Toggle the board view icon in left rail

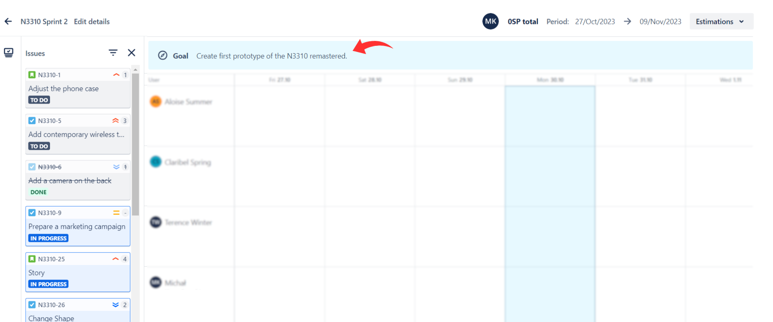[x=9, y=52]
